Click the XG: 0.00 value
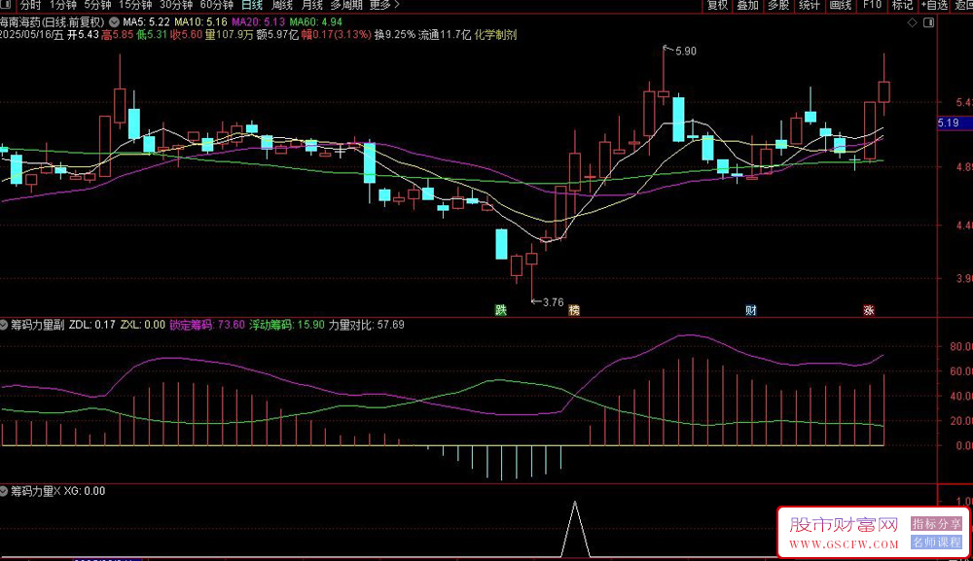The image size is (973, 561). [x=85, y=491]
